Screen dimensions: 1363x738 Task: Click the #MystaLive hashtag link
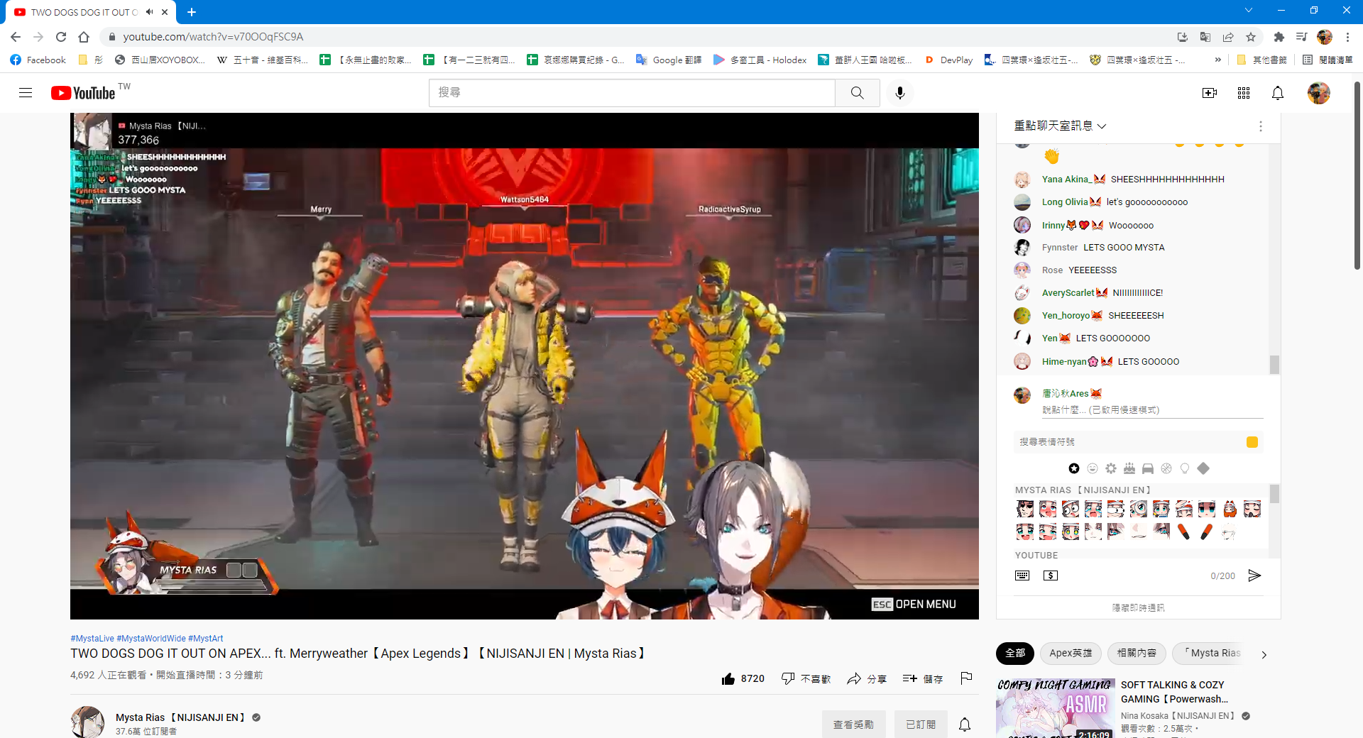92,639
